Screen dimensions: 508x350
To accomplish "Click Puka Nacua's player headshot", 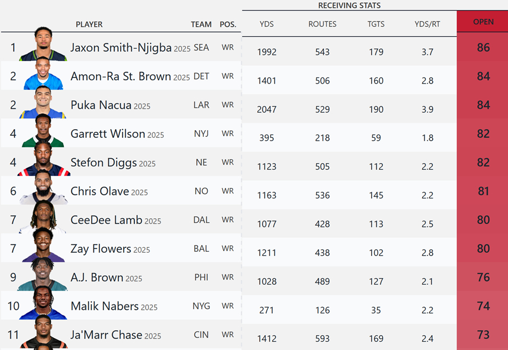I will [43, 103].
